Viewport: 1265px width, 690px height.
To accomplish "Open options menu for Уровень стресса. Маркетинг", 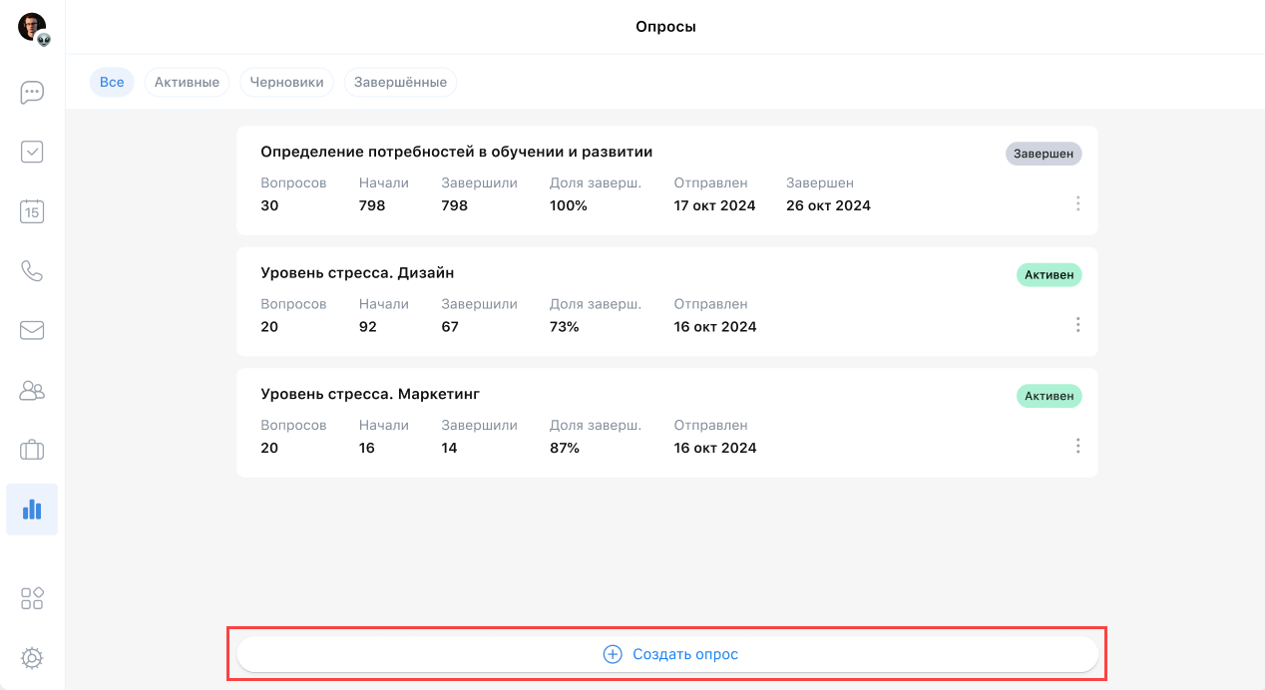I will 1077,446.
